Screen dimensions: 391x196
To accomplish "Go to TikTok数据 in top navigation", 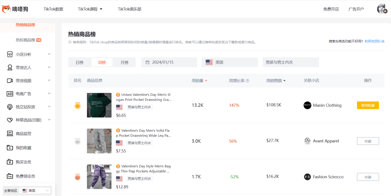I will 53,9.
